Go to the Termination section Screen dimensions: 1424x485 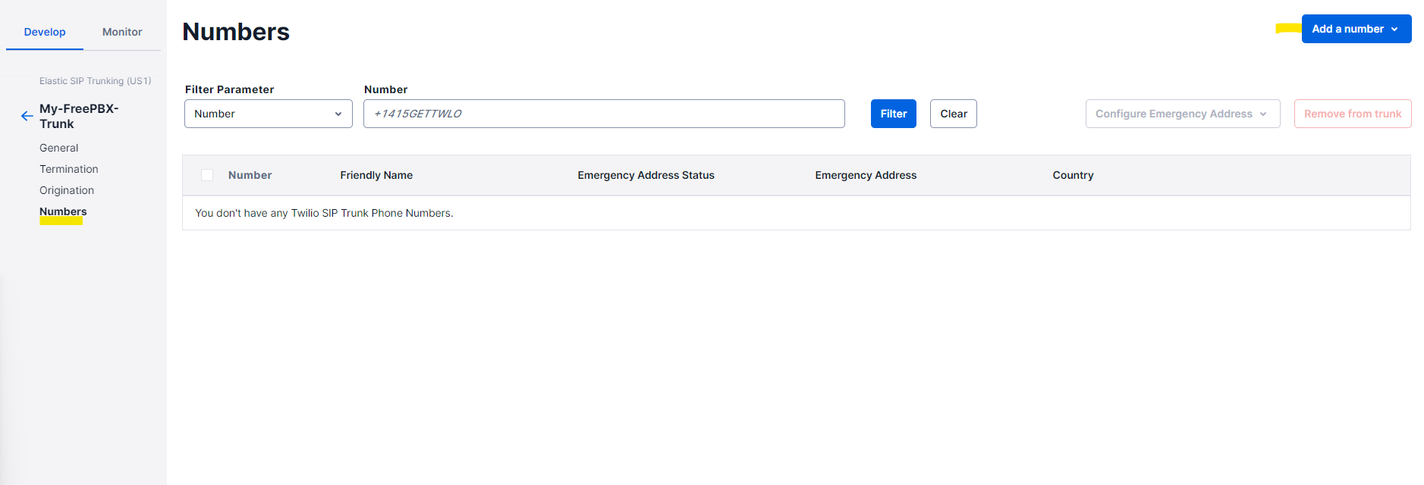(69, 168)
